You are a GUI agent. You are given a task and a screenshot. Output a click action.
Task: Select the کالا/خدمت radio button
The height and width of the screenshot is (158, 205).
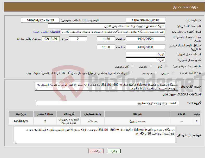(x=133, y=66)
